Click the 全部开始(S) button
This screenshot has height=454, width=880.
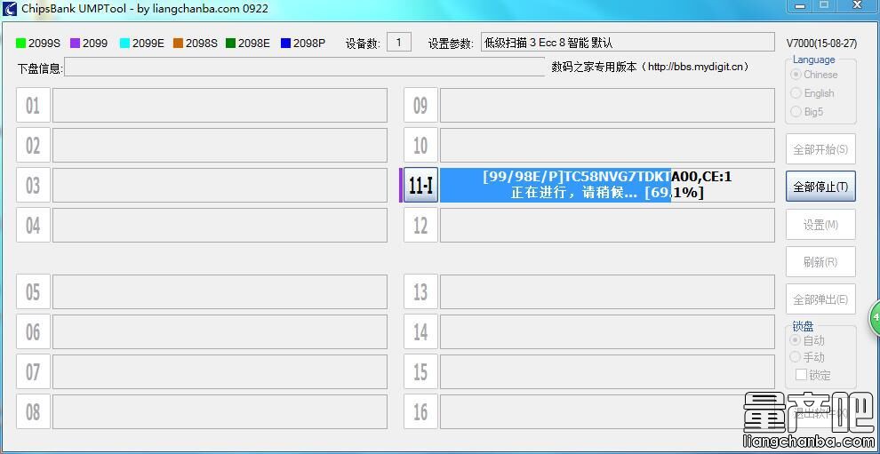pyautogui.click(x=820, y=149)
